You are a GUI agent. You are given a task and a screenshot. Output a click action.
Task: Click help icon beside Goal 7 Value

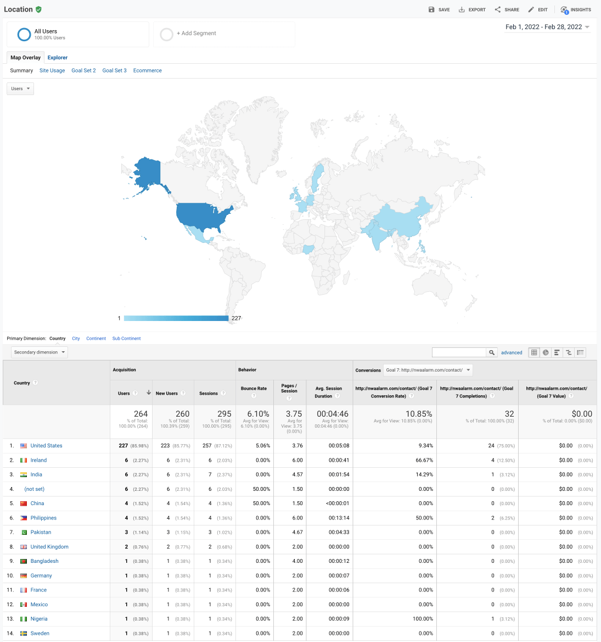[x=571, y=396]
